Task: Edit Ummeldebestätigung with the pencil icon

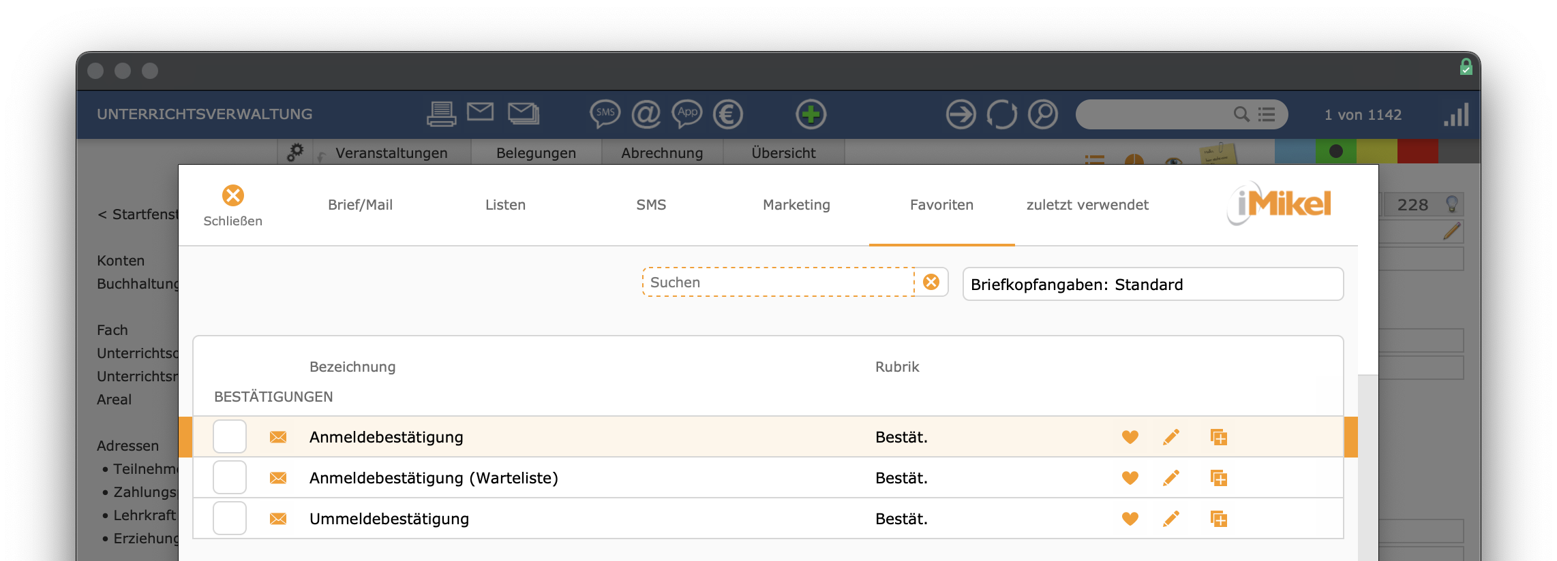Action: (x=1171, y=519)
